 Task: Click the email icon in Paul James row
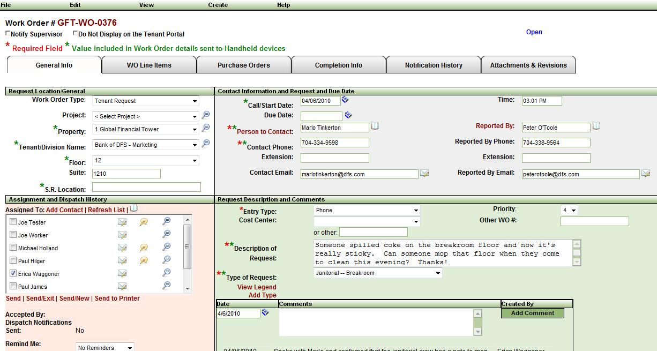122,286
